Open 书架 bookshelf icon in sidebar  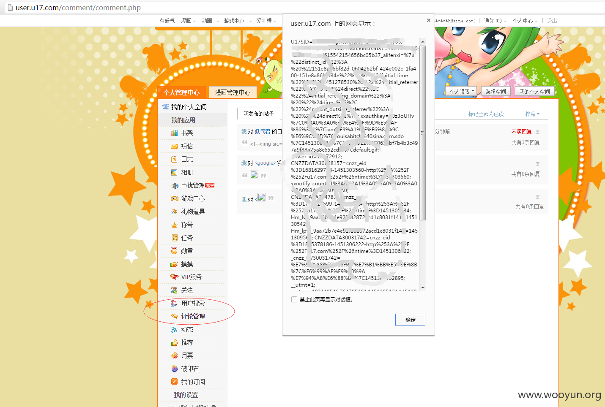(x=174, y=133)
